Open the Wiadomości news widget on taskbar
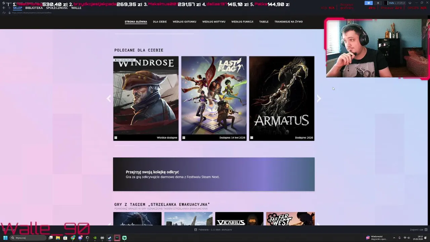The height and width of the screenshot is (242, 430). pos(377,238)
